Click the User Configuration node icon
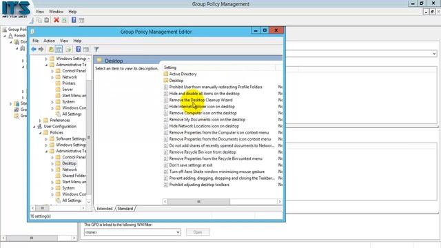Image resolution: width=441 pixels, height=248 pixels. (40, 126)
